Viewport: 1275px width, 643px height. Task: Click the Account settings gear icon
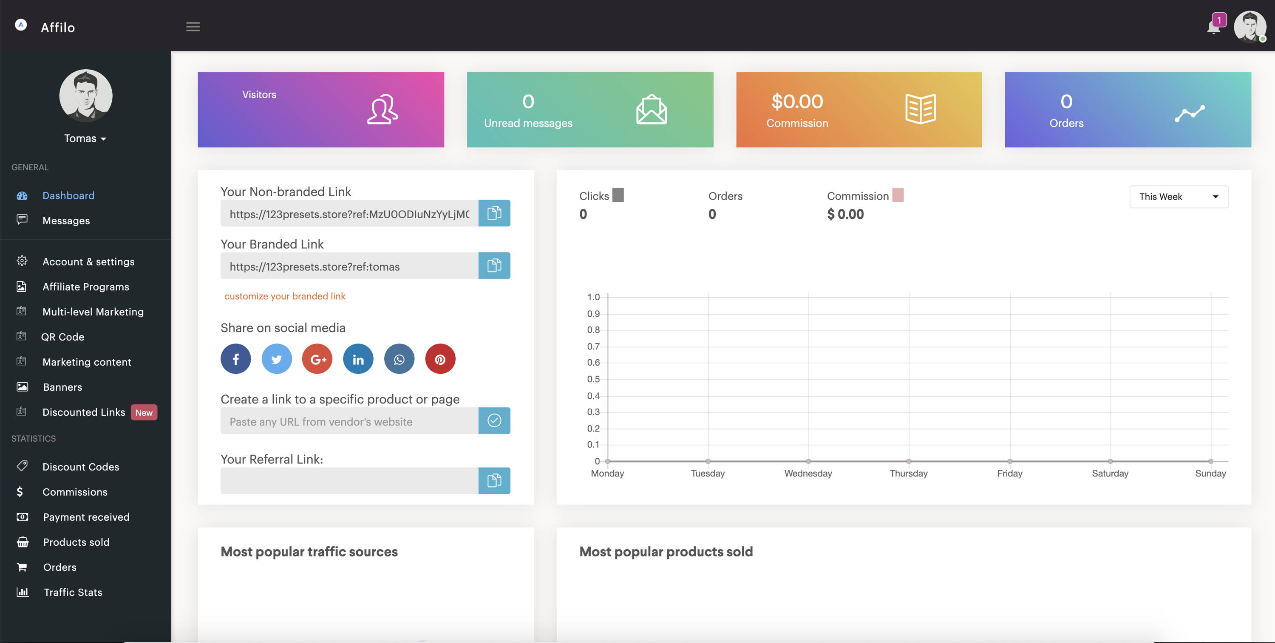22,261
